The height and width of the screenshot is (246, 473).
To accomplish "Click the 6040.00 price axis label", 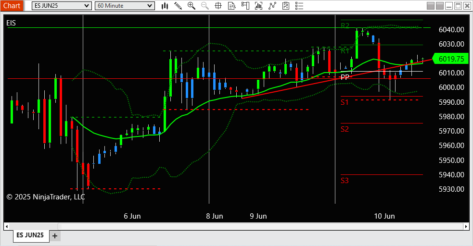I will point(451,29).
